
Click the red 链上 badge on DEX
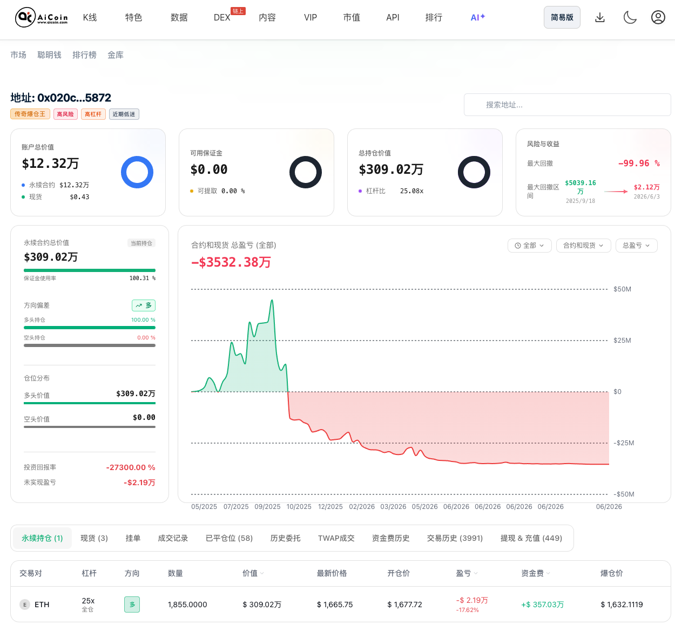pyautogui.click(x=238, y=11)
